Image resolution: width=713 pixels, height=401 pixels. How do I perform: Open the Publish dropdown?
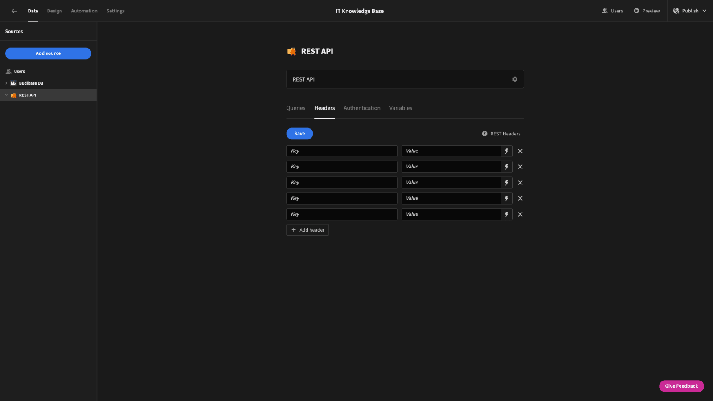coord(690,11)
